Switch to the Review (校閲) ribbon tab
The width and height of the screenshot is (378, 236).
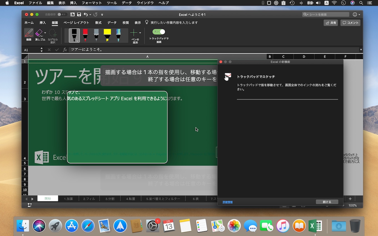pos(126,23)
